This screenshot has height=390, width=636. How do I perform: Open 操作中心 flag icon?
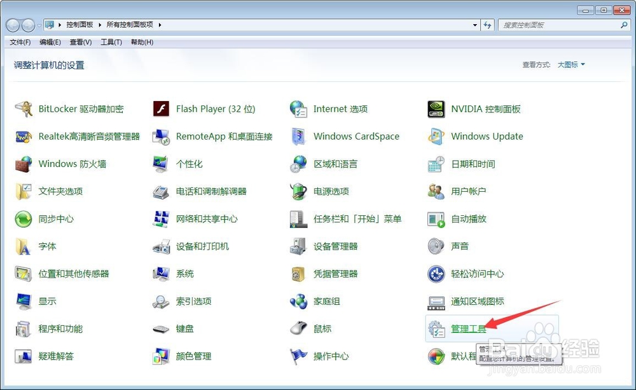click(298, 356)
